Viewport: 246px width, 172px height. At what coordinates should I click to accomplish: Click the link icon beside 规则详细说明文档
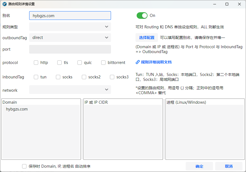[x=137, y=62]
